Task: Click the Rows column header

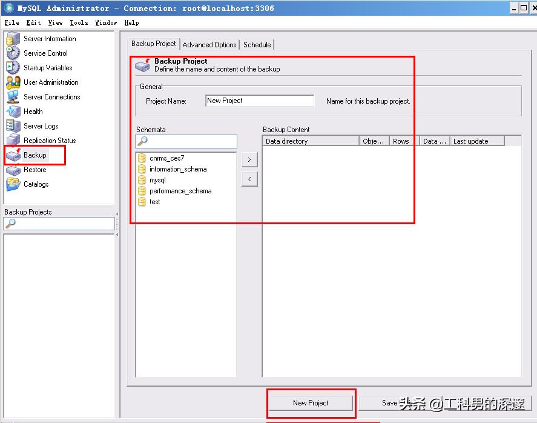Action: coord(404,141)
